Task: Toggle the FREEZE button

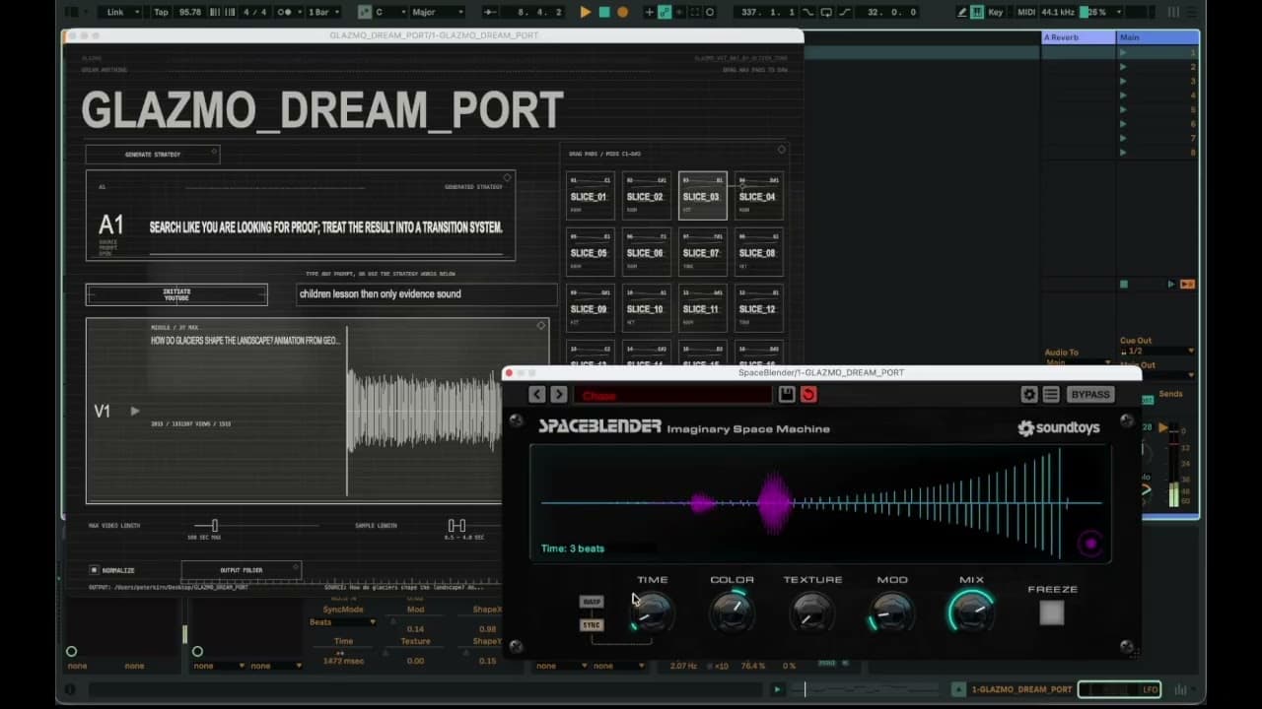Action: pyautogui.click(x=1052, y=612)
